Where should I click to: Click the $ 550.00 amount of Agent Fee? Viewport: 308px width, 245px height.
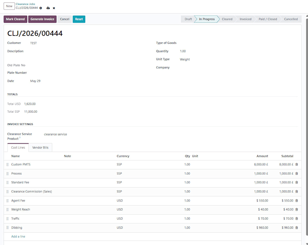[x=262, y=201]
